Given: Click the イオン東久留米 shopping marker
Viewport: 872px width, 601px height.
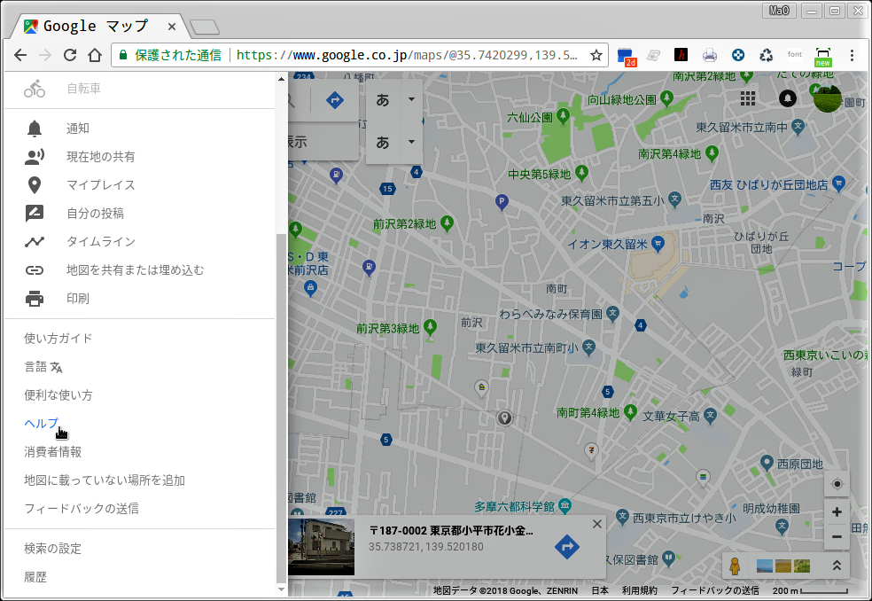Looking at the screenshot, I should point(658,243).
